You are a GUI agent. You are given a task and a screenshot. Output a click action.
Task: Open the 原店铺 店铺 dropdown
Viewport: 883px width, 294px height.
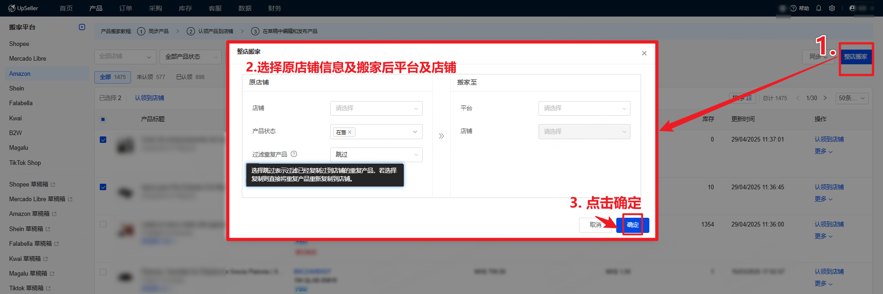click(376, 108)
